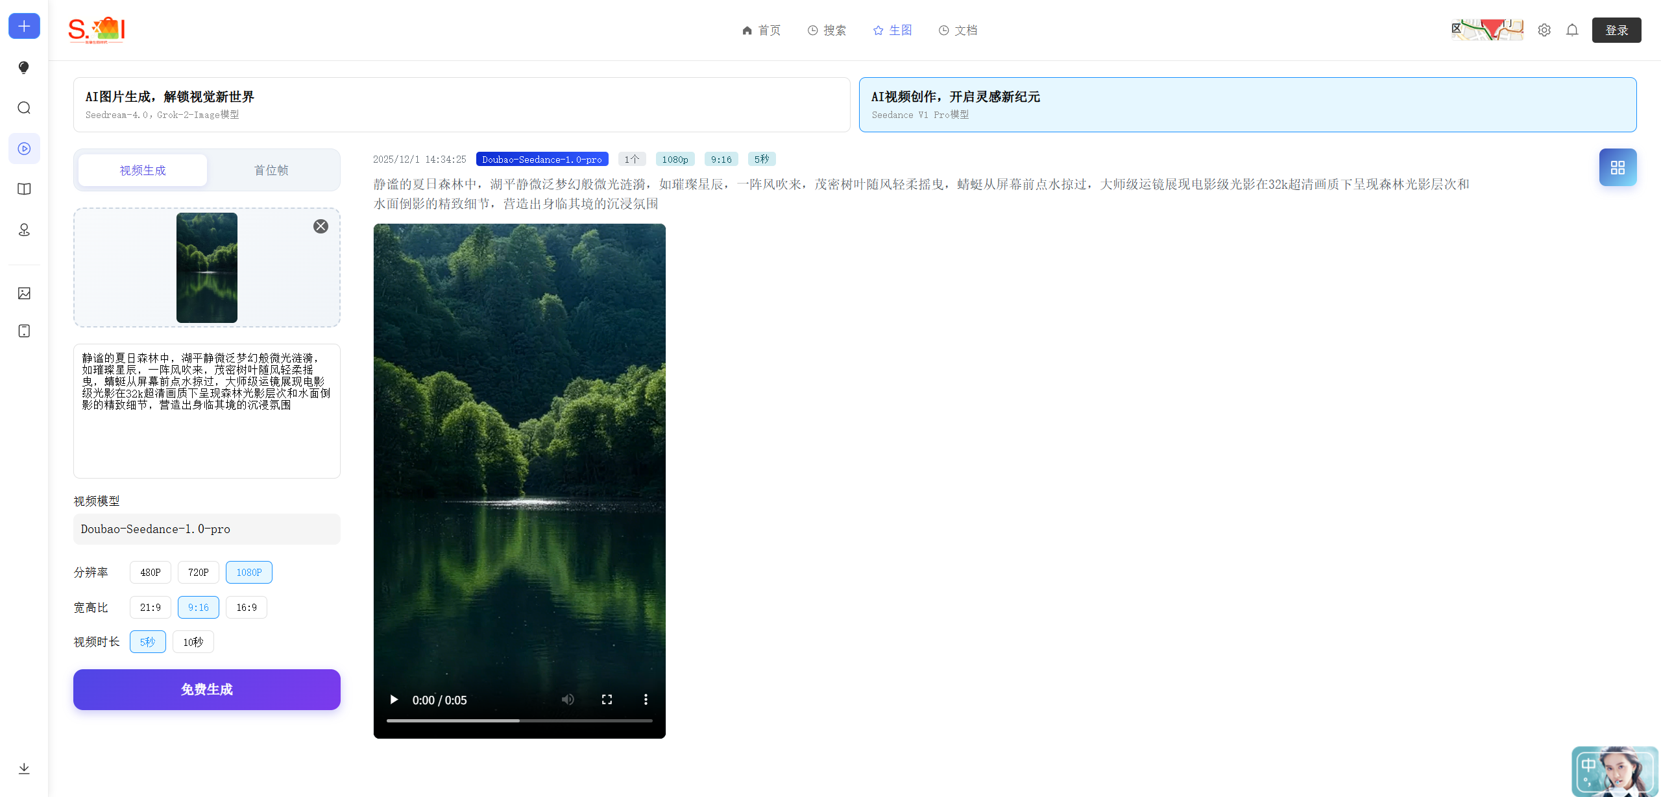Open the book icon in sidebar
The width and height of the screenshot is (1661, 797).
[24, 189]
